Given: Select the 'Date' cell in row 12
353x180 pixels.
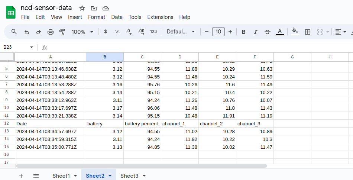Looking at the screenshot, I should click(51, 124).
